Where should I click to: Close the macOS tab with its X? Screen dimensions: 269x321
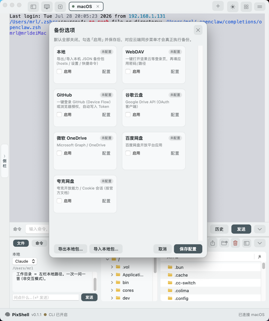[98, 6]
